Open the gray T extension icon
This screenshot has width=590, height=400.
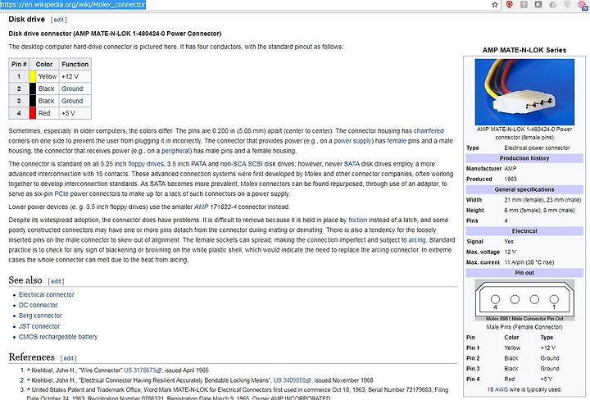[x=524, y=5]
